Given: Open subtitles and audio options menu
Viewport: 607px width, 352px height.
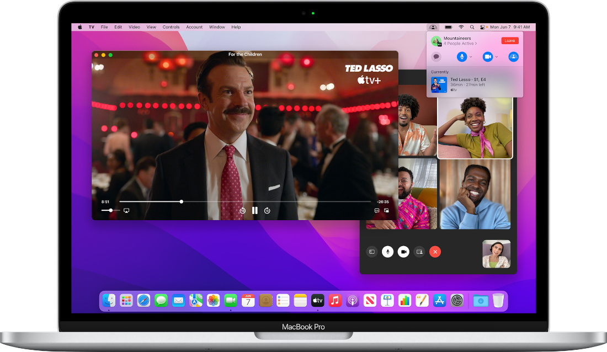Looking at the screenshot, I should [377, 211].
